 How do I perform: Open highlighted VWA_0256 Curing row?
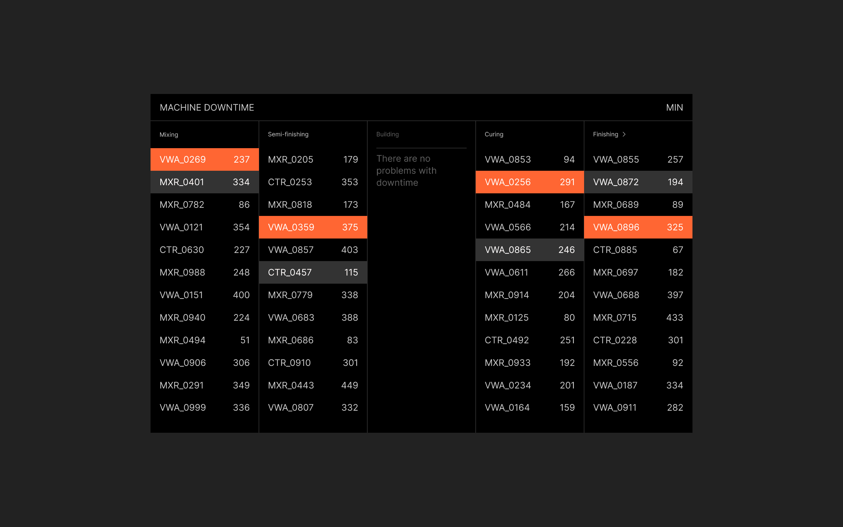530,182
